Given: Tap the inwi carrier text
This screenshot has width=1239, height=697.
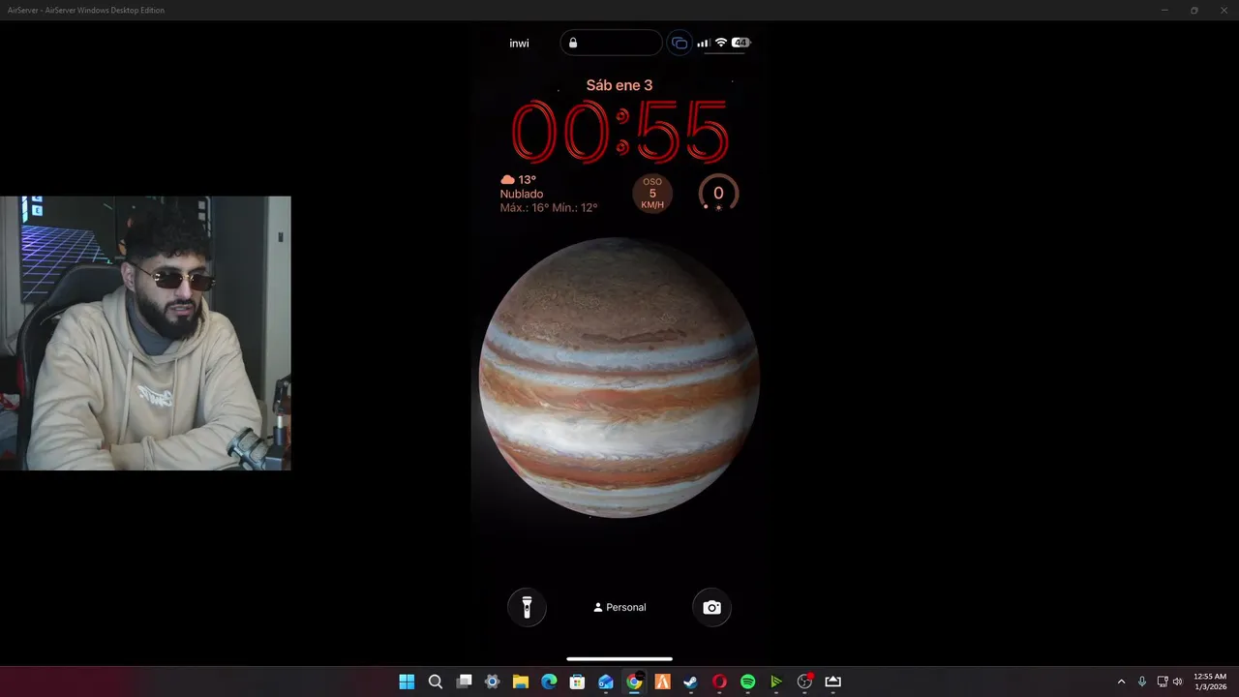Looking at the screenshot, I should click(x=519, y=44).
